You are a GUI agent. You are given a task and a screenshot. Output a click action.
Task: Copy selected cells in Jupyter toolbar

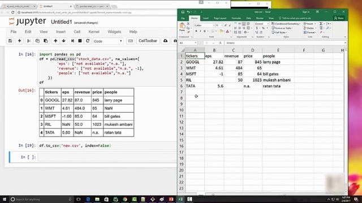coord(37,41)
